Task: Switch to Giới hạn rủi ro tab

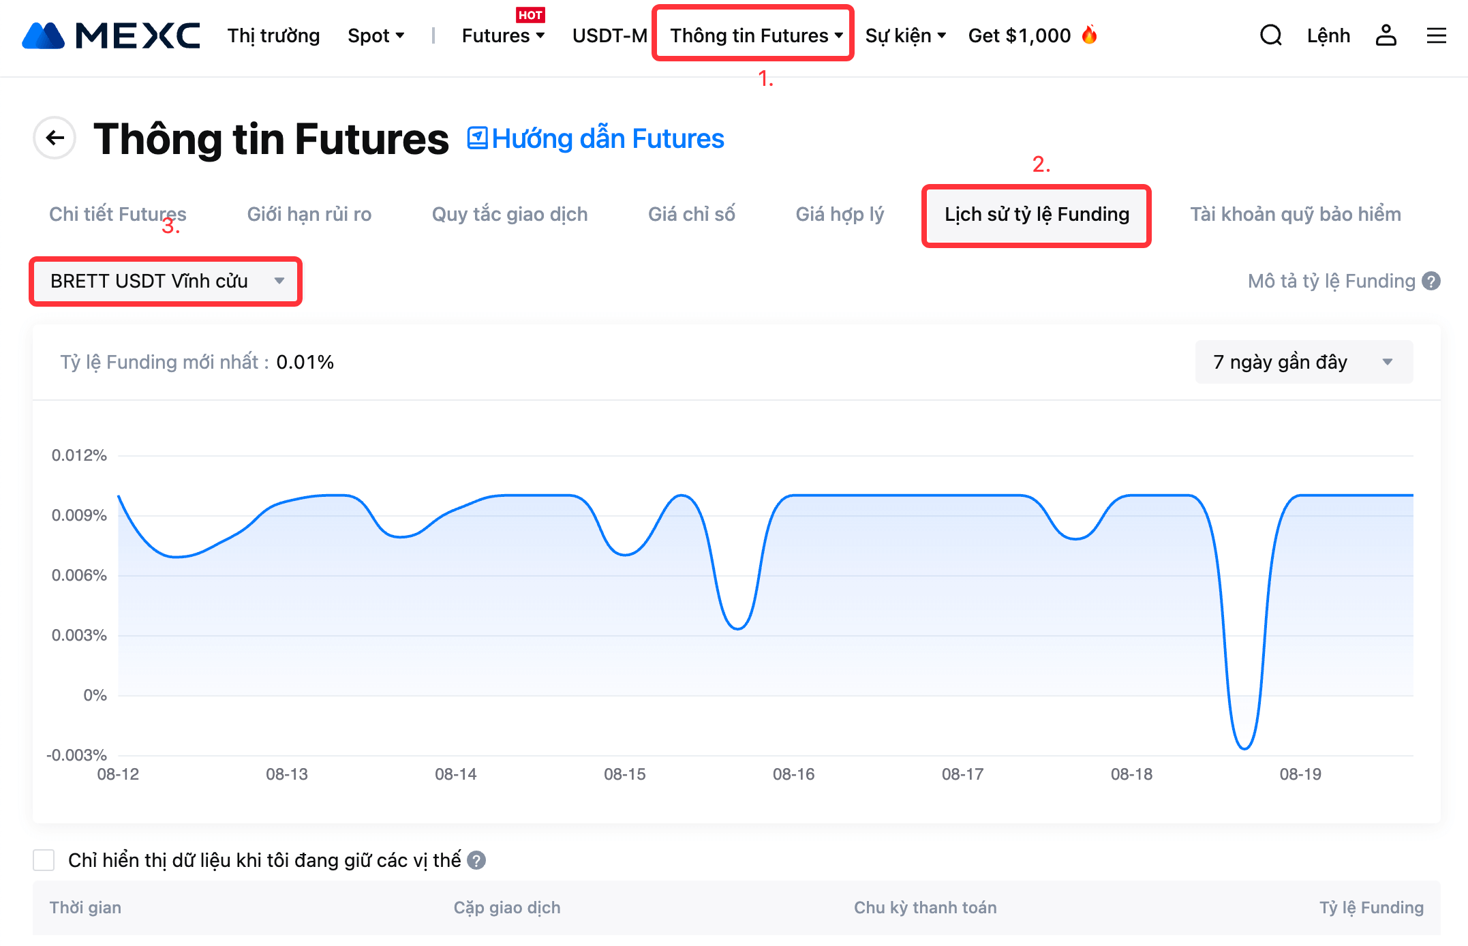Action: [x=309, y=214]
